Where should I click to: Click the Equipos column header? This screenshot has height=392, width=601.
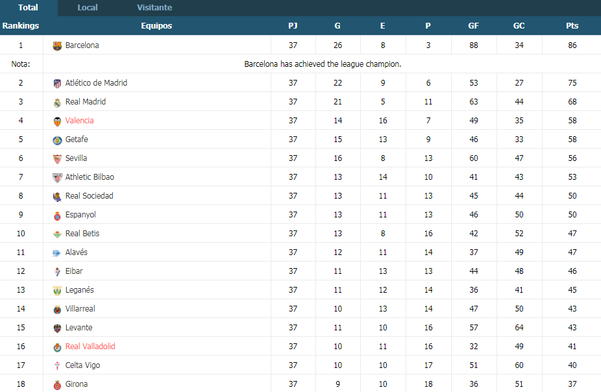point(156,26)
